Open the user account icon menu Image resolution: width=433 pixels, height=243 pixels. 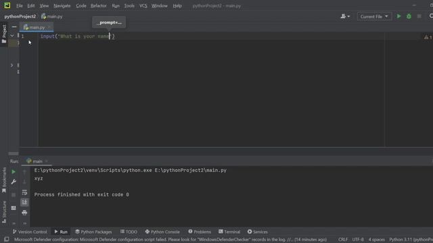345,16
